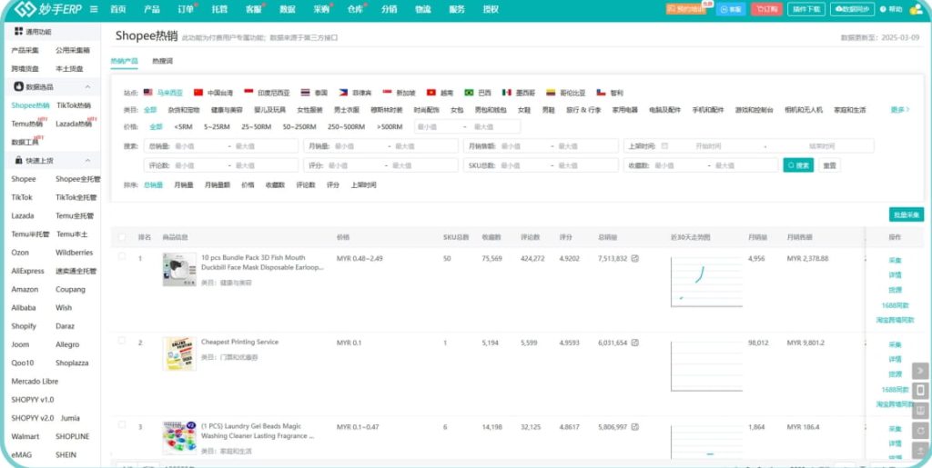Select checkbox for Cheapest Printing Service row

[x=122, y=342]
